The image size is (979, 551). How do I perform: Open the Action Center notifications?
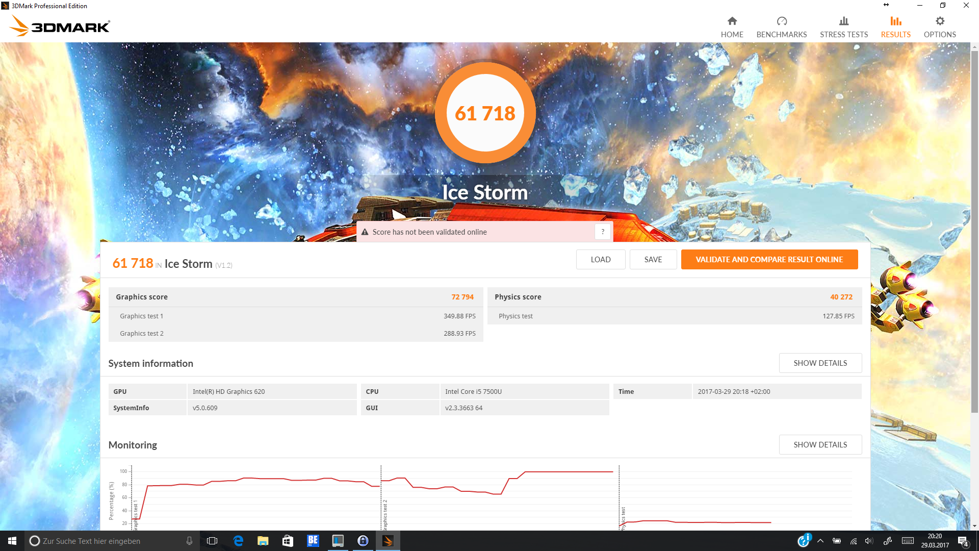click(963, 541)
